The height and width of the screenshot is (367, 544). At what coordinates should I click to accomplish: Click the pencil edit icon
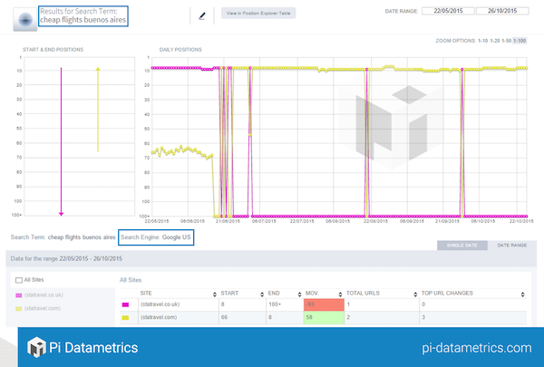202,15
